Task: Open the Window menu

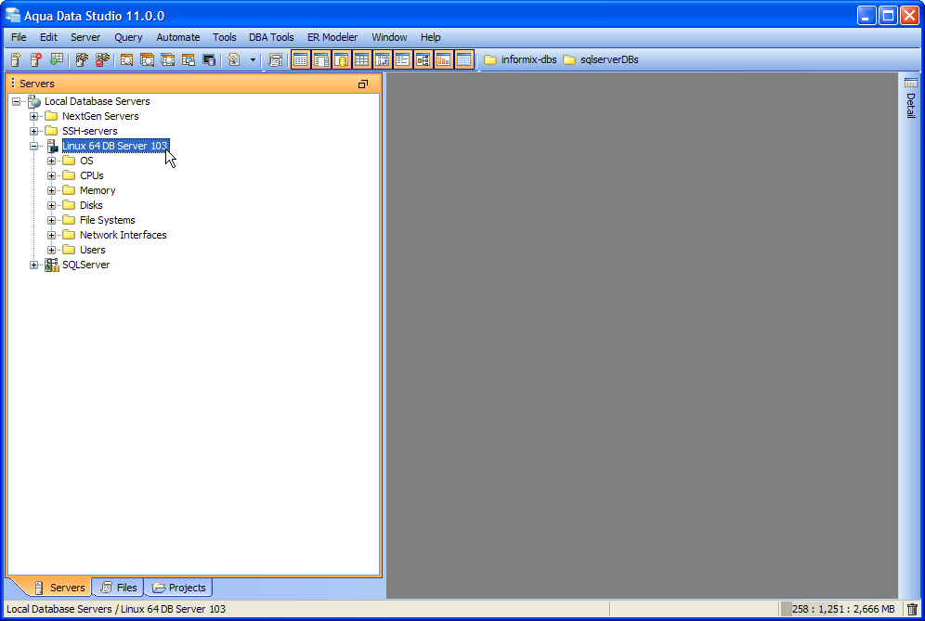Action: 389,37
